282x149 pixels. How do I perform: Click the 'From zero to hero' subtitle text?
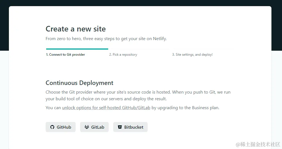[x=106, y=39]
